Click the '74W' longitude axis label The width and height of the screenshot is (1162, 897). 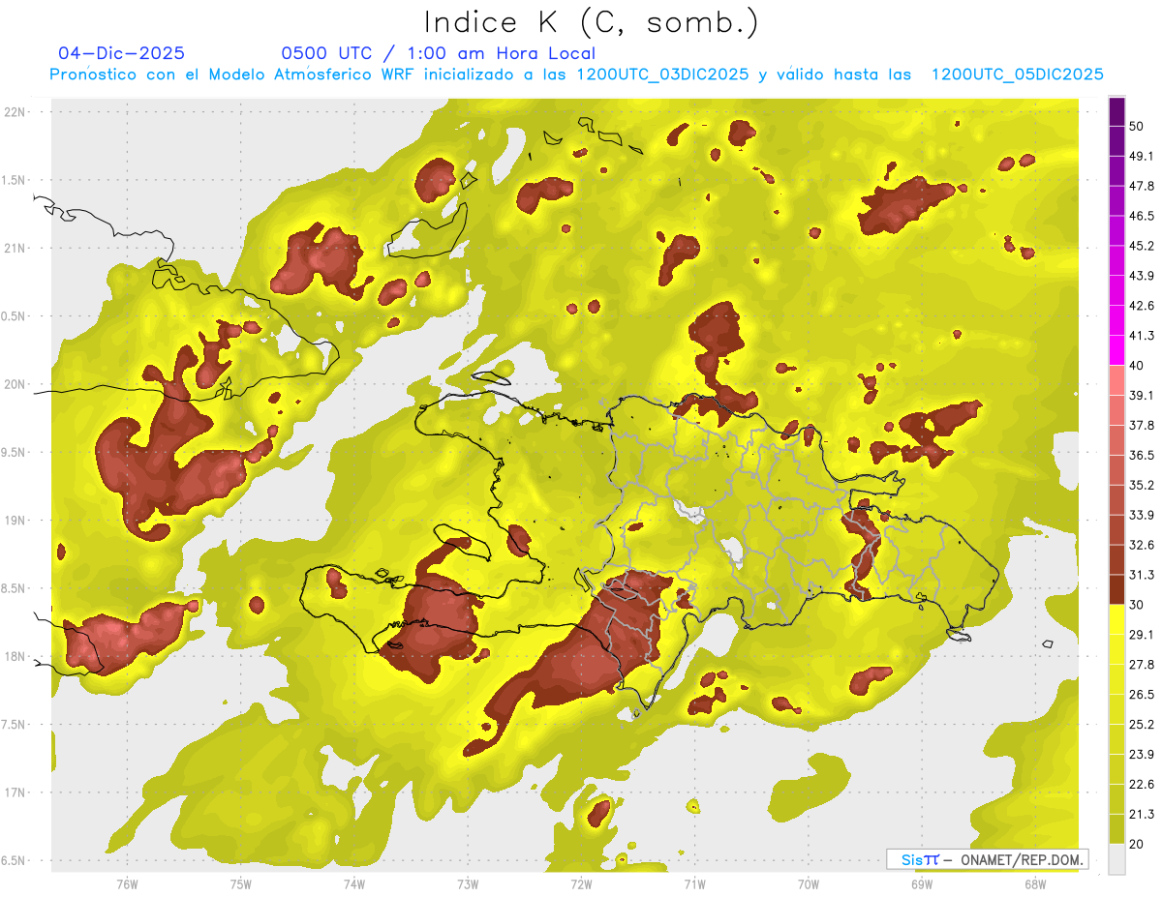pyautogui.click(x=354, y=884)
